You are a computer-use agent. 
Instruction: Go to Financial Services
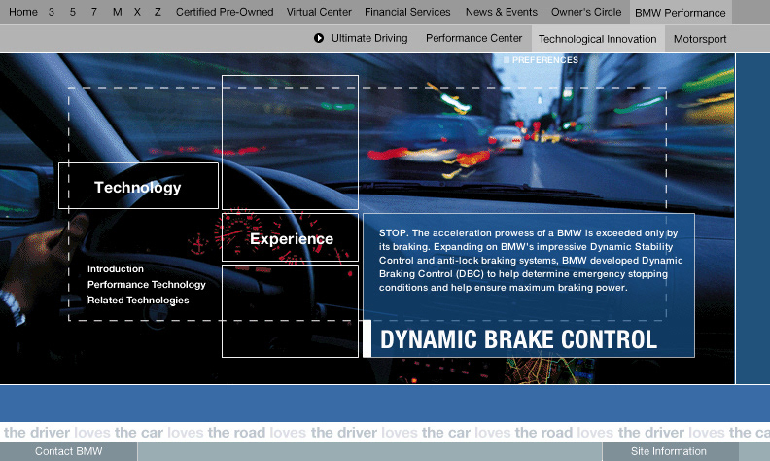pyautogui.click(x=407, y=12)
